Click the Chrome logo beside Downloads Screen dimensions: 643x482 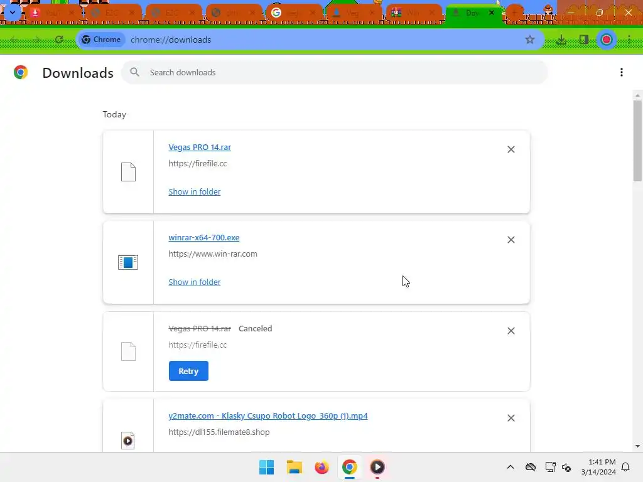coord(21,73)
